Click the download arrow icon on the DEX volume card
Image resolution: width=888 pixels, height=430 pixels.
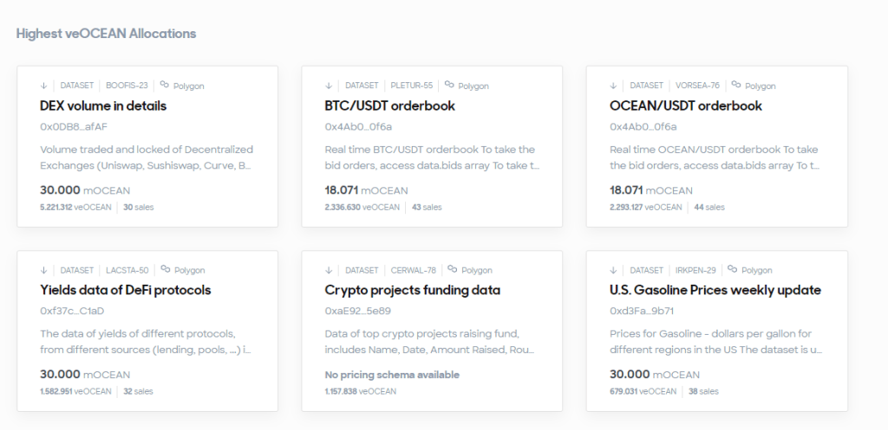(x=43, y=86)
